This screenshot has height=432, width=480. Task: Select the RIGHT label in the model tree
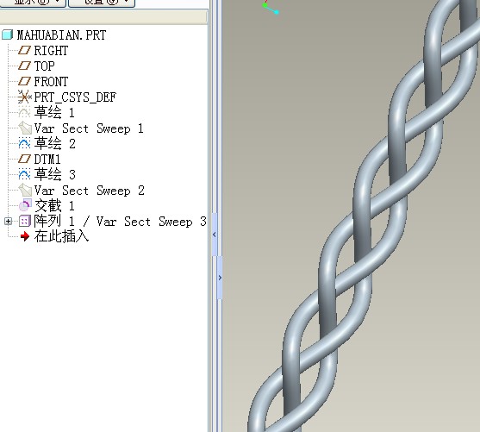pos(51,51)
